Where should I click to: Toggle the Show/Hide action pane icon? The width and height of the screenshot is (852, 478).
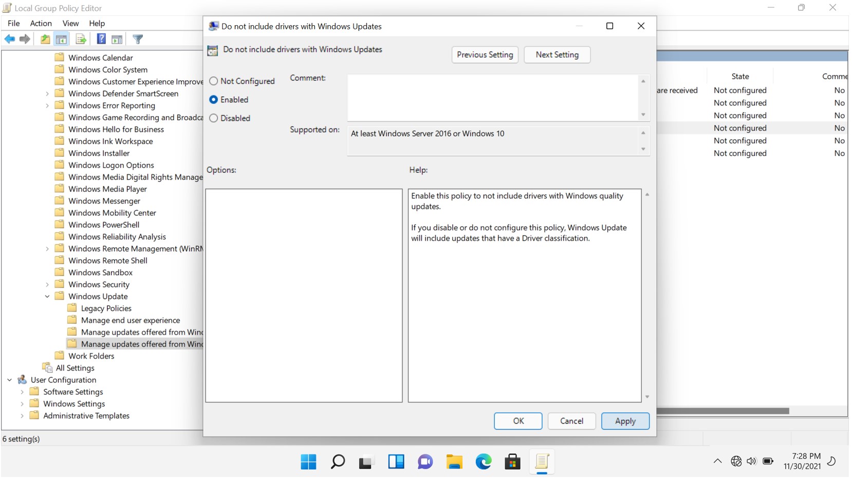click(117, 39)
